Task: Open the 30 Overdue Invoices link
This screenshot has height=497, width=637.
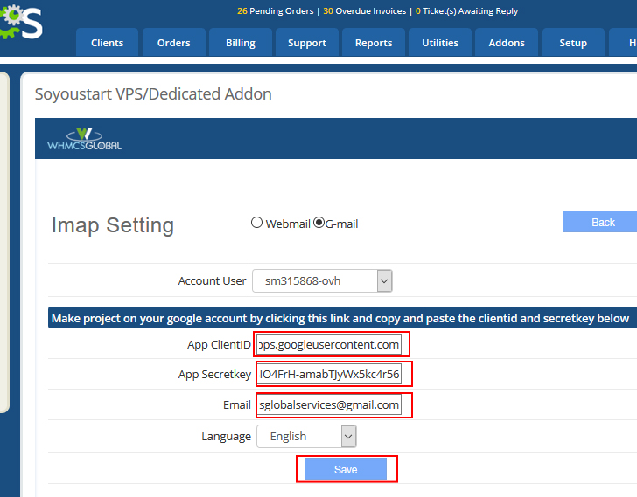Action: click(x=365, y=11)
